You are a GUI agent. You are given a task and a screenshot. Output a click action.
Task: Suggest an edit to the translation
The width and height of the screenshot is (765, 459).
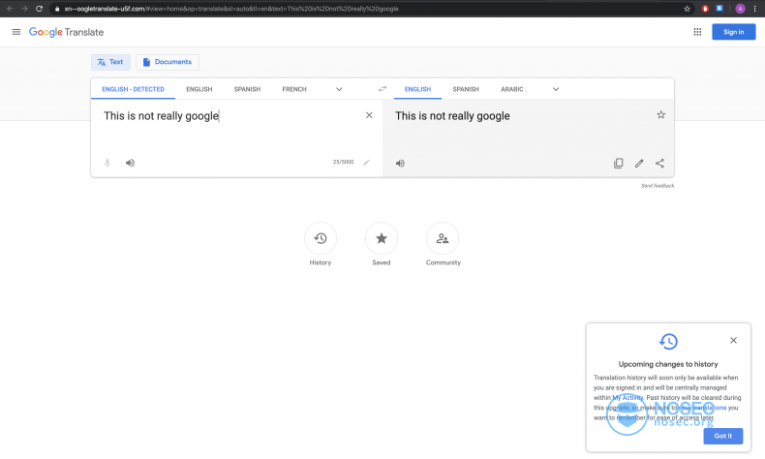tap(639, 164)
